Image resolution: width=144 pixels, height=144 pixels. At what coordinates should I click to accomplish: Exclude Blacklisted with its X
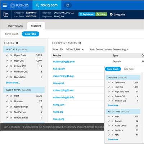(x=11, y=77)
